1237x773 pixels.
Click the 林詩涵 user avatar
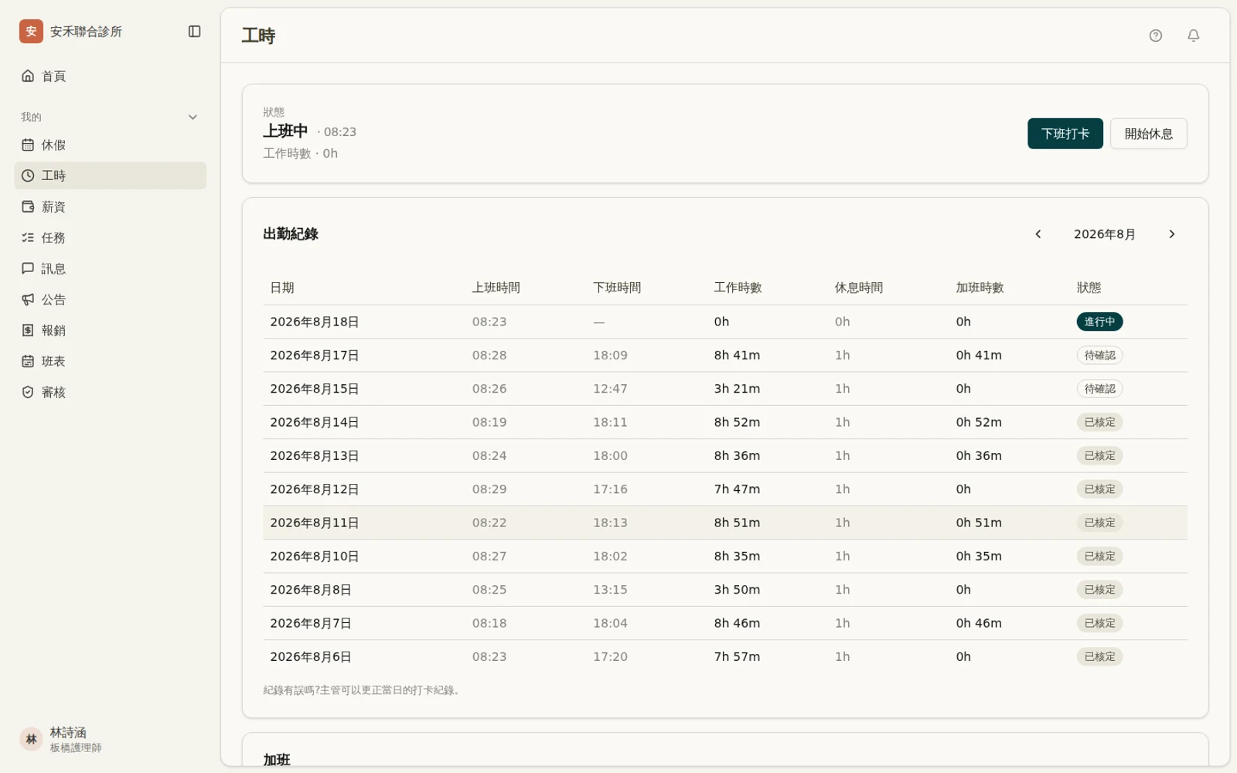31,739
